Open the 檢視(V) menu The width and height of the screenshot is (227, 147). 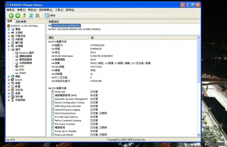pyautogui.click(x=21, y=10)
